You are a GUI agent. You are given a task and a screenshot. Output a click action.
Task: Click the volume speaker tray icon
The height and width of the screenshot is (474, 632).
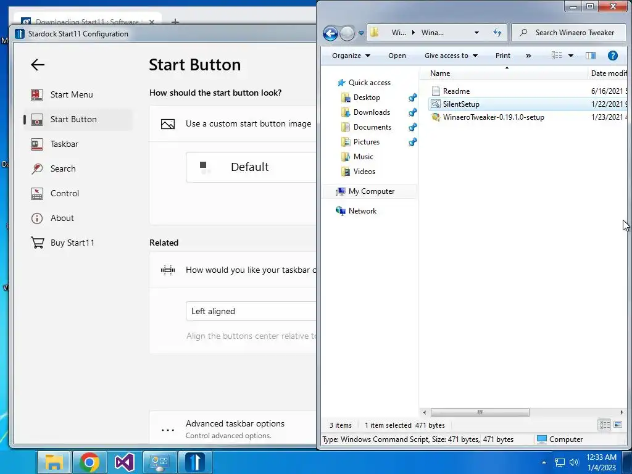(x=574, y=462)
